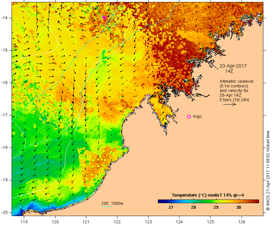Select the '20-Apr-2017' date text
The image size is (272, 225).
point(233,66)
